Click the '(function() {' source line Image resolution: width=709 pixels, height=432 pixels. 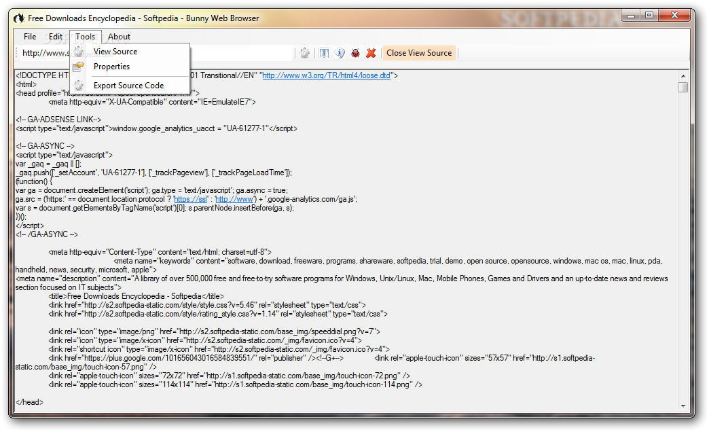click(34, 181)
